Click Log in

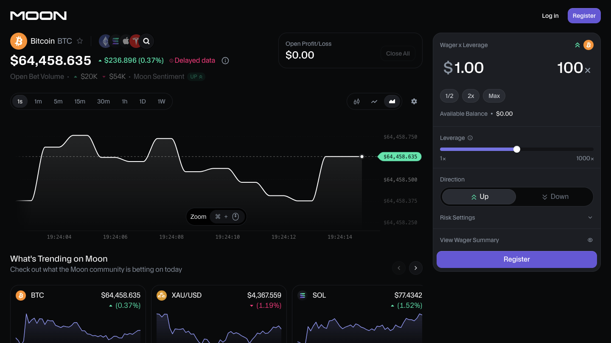pyautogui.click(x=550, y=16)
